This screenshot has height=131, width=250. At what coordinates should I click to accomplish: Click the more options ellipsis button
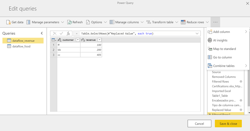tap(215, 22)
